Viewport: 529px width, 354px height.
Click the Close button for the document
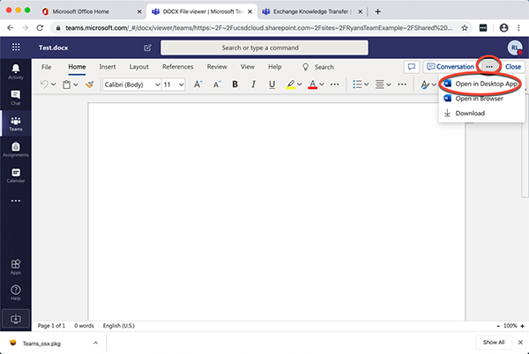(513, 67)
